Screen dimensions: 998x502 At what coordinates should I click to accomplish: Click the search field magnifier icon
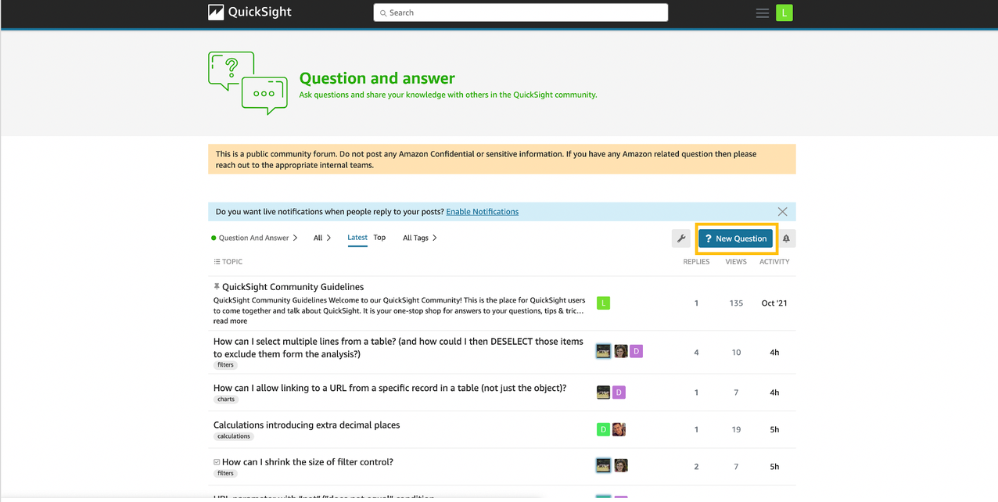click(383, 13)
